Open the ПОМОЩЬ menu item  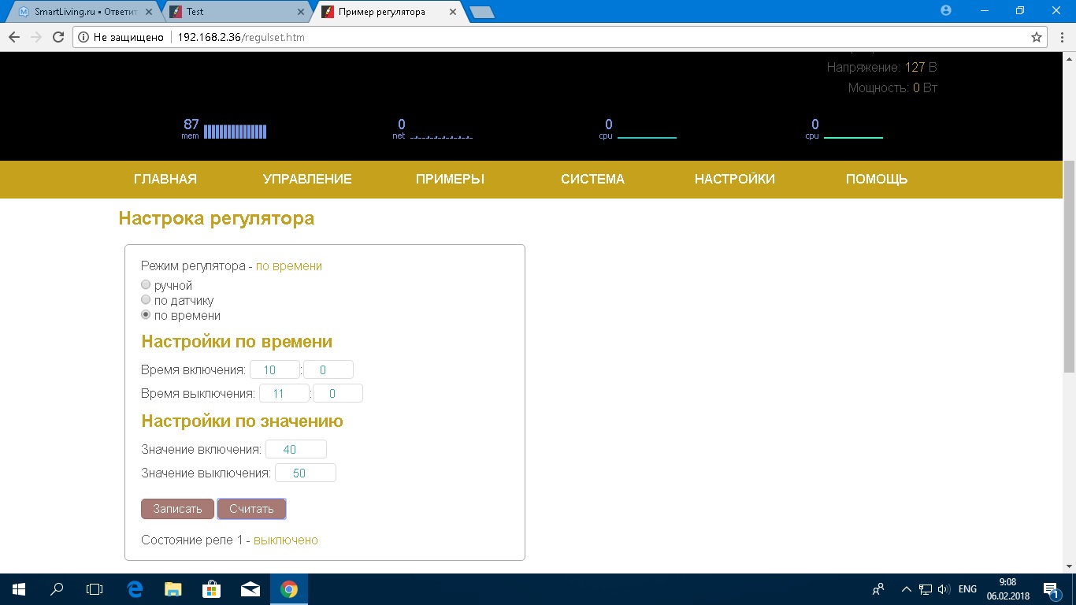tap(877, 180)
